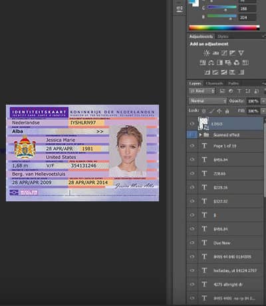Add a Color Balance adjustment

(x=211, y=63)
